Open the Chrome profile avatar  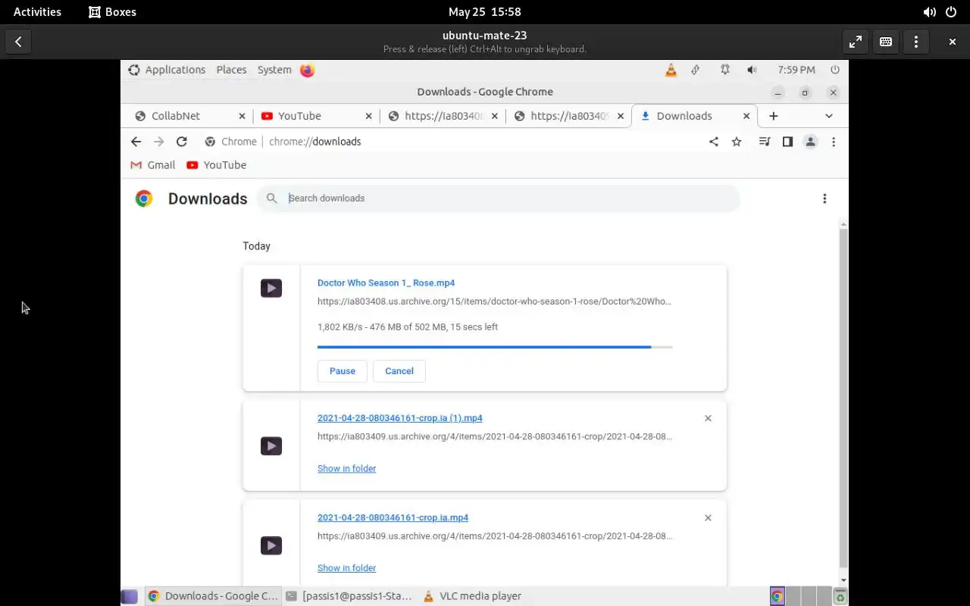[x=810, y=142]
